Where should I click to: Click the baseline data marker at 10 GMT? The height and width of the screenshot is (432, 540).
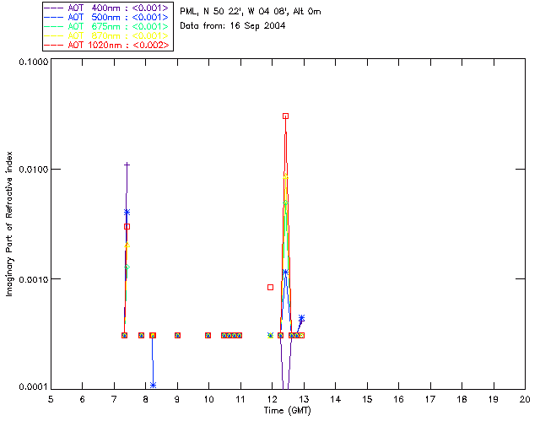[x=208, y=335]
